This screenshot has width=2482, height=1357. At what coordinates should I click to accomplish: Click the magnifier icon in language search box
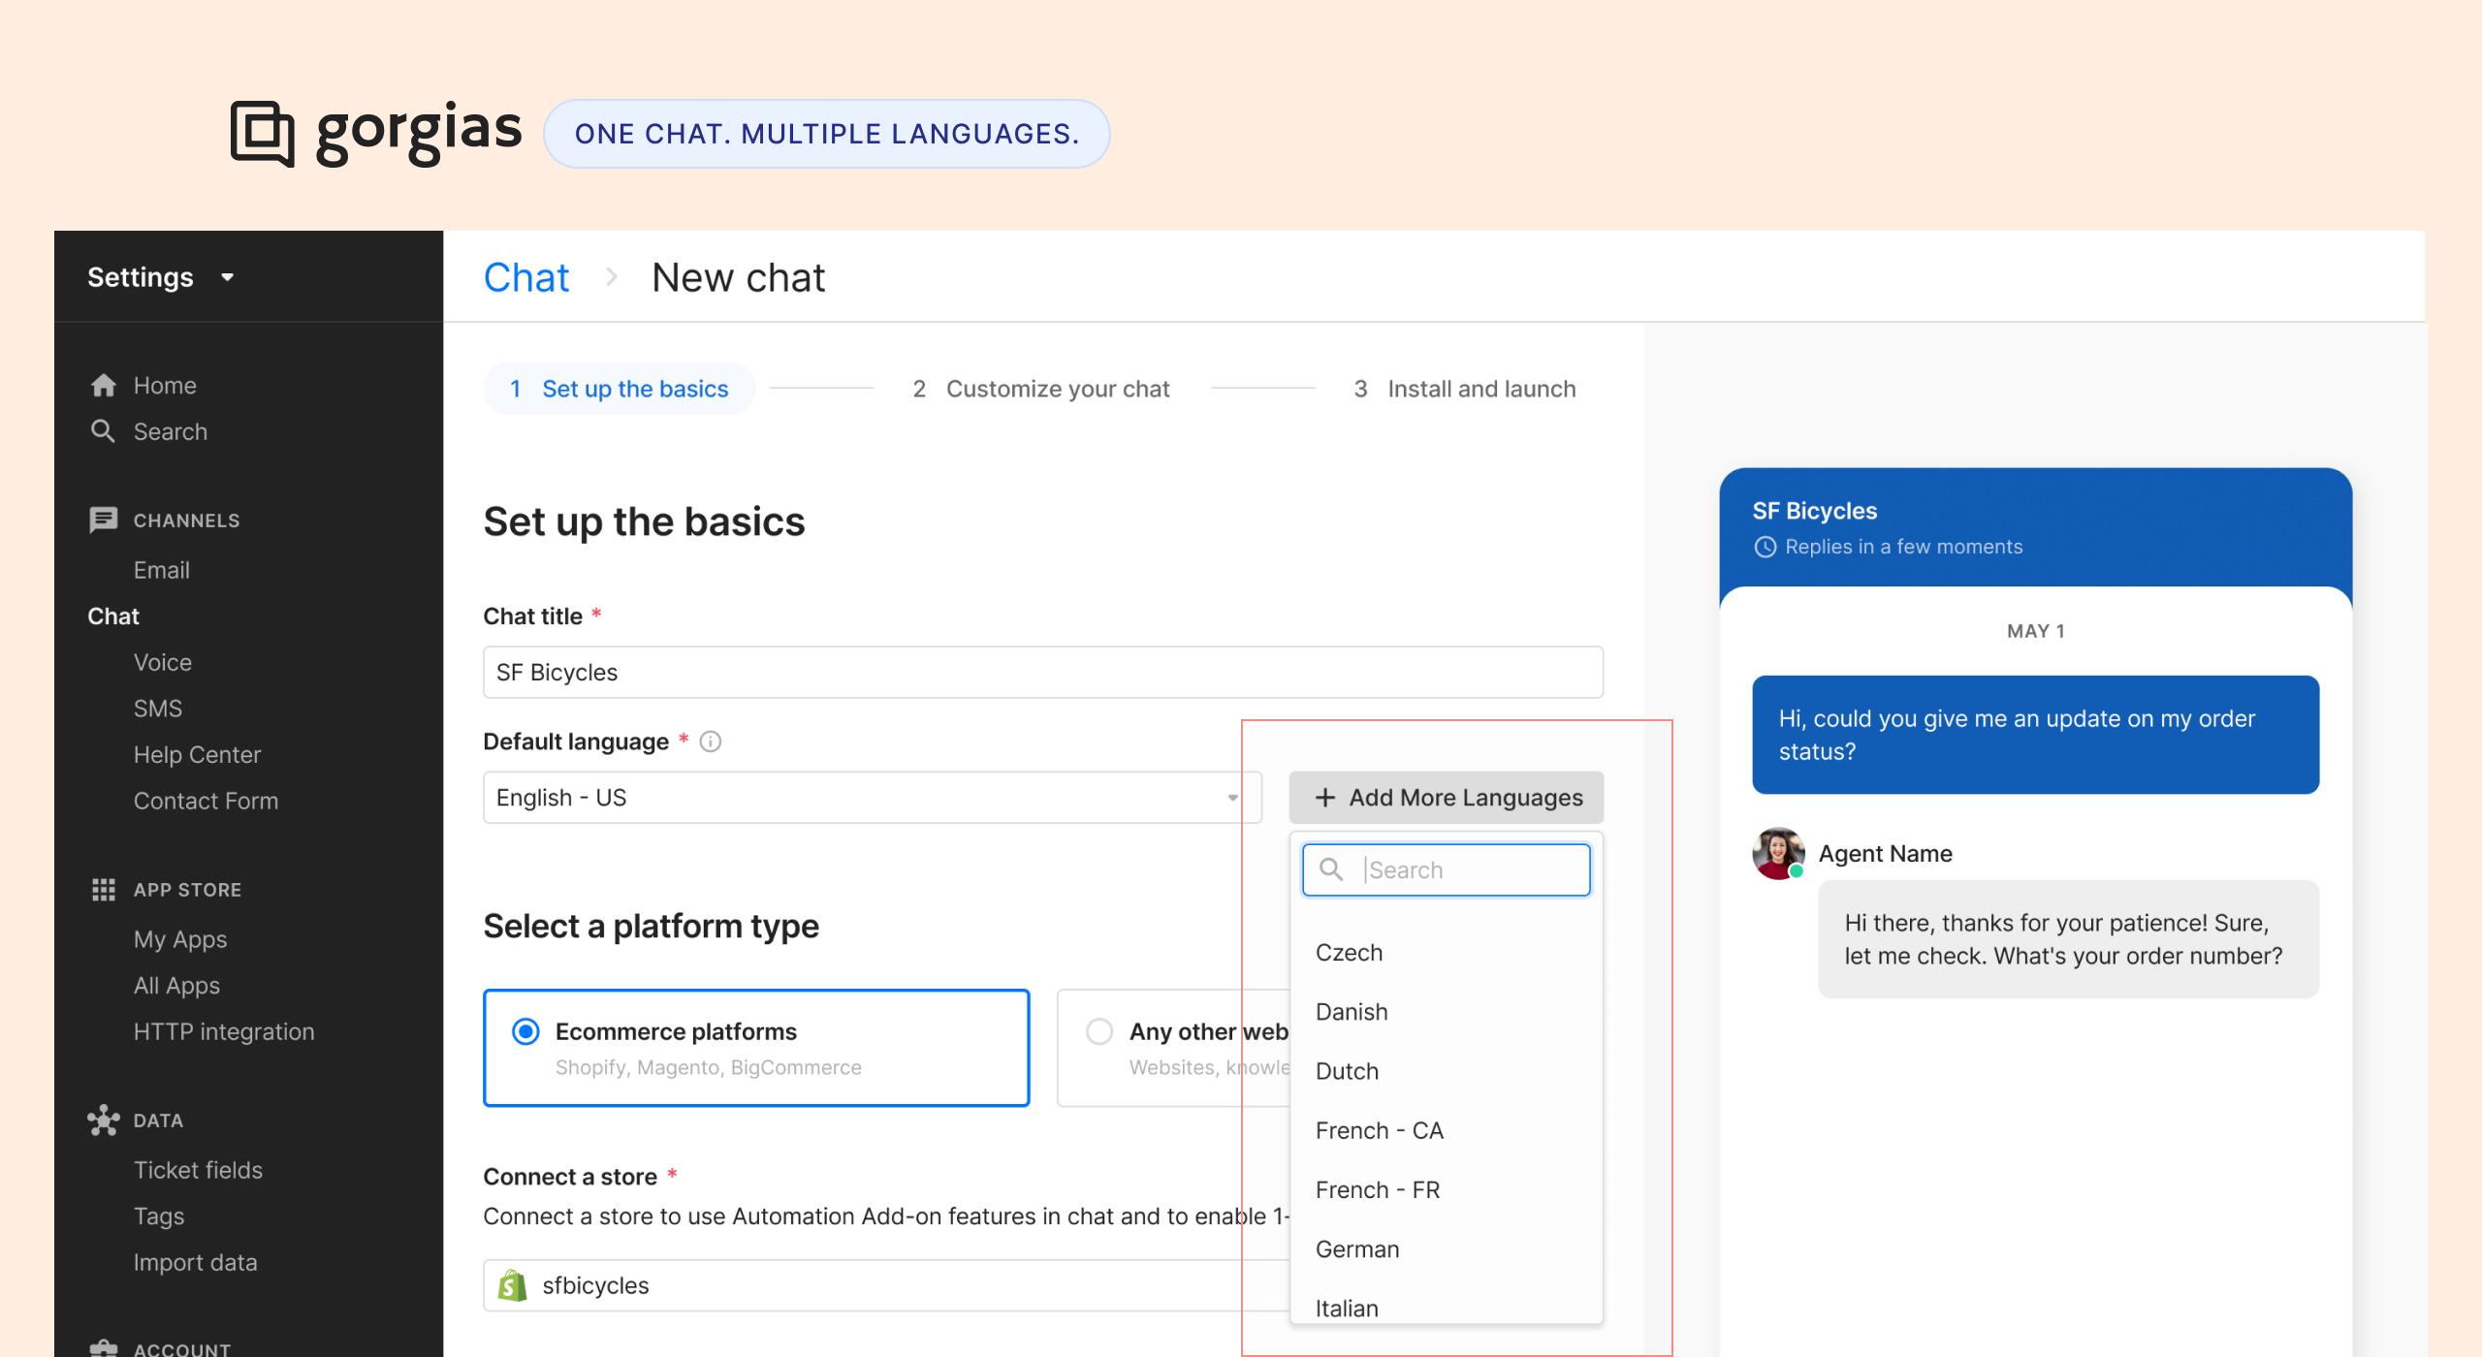click(x=1332, y=869)
